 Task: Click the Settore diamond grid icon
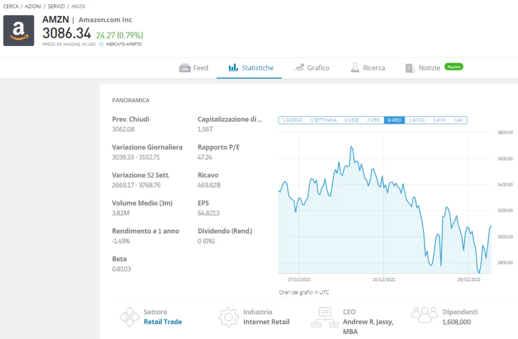tap(129, 317)
